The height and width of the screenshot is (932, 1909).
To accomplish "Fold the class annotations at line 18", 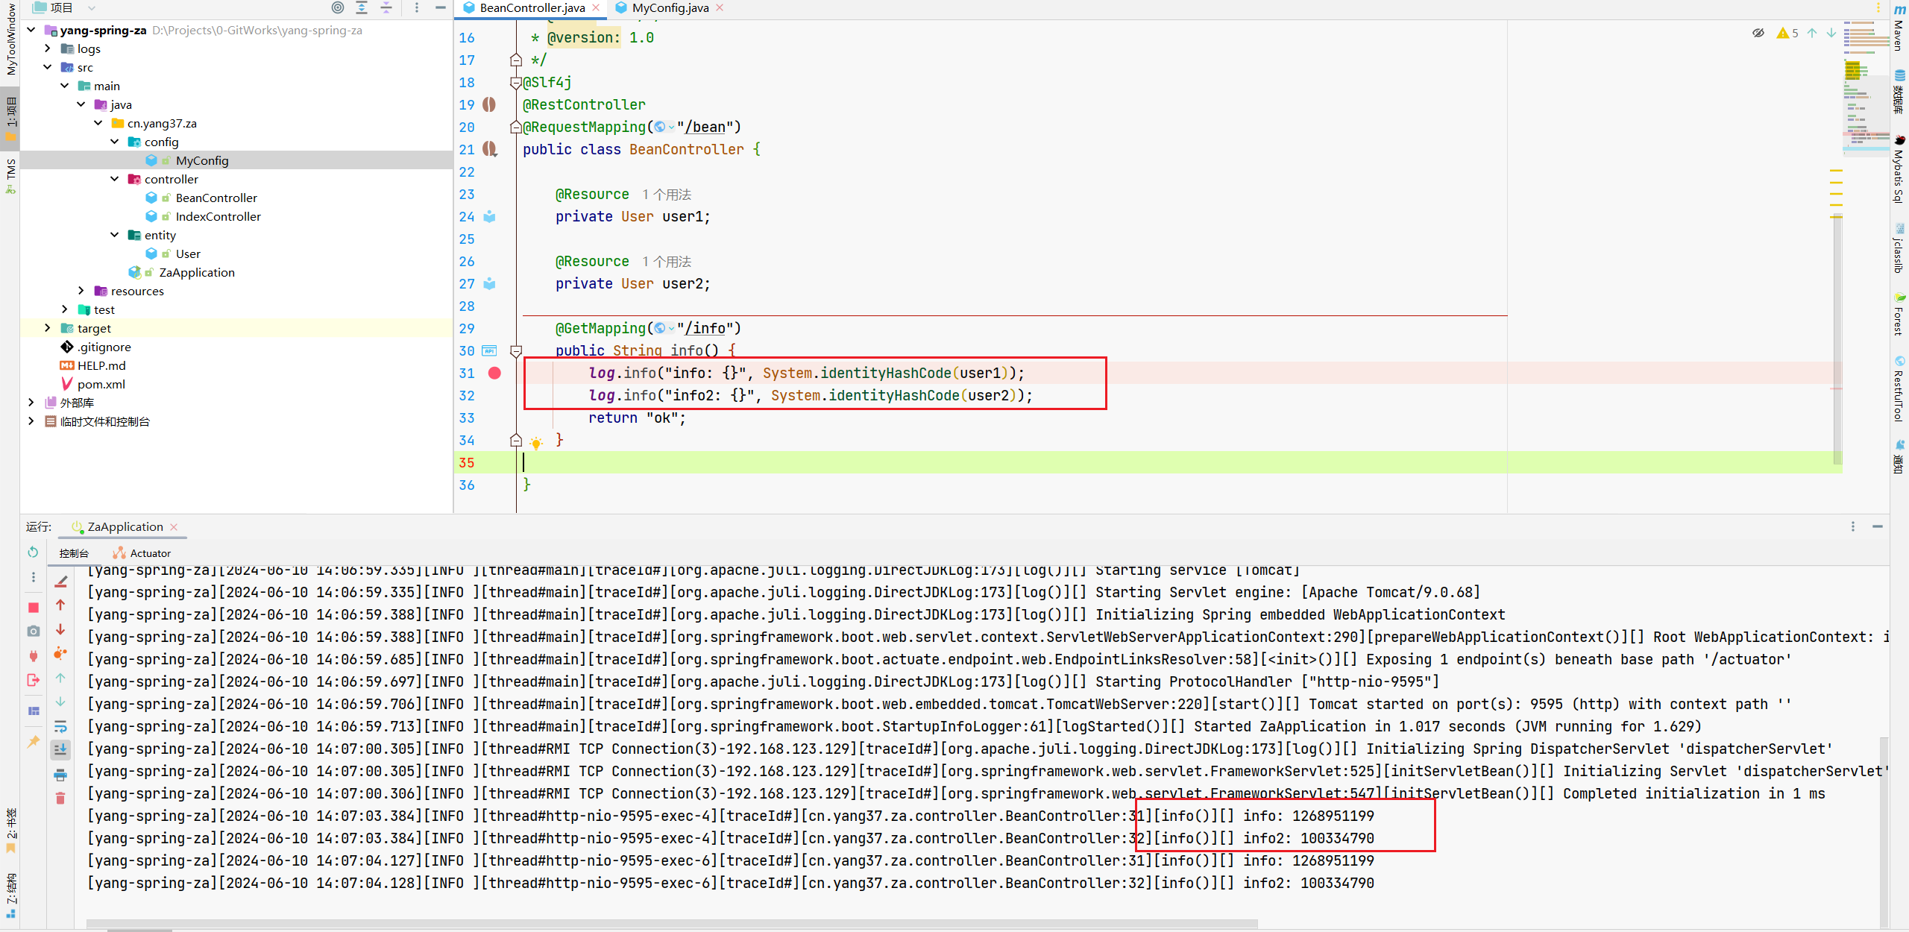I will point(515,82).
